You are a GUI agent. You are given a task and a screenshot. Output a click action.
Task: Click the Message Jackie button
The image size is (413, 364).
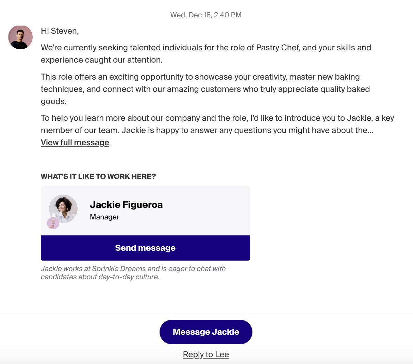click(206, 332)
